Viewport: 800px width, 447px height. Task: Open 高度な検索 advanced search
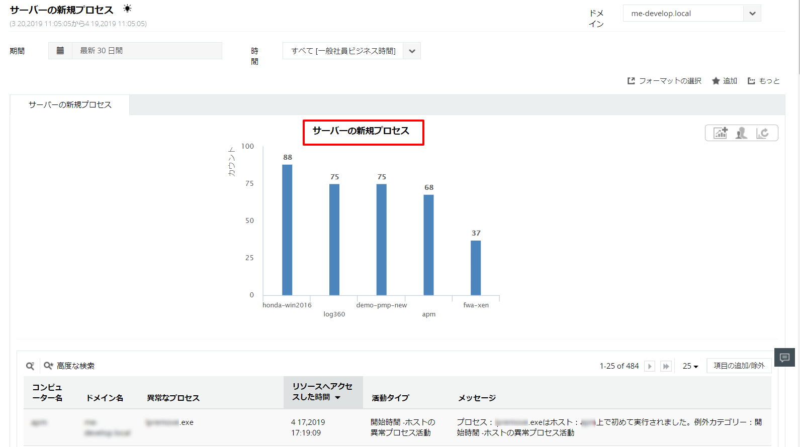69,366
